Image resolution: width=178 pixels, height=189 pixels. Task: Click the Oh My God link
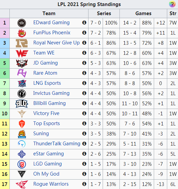point(46,174)
